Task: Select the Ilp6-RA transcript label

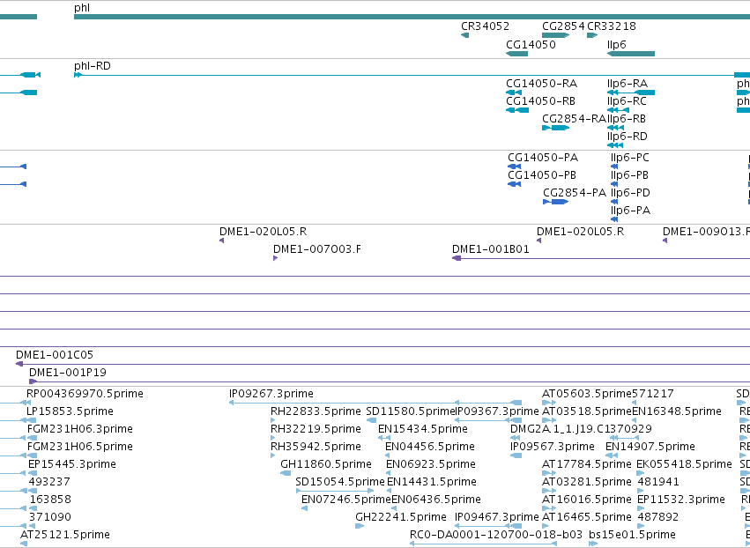Action: tap(627, 84)
